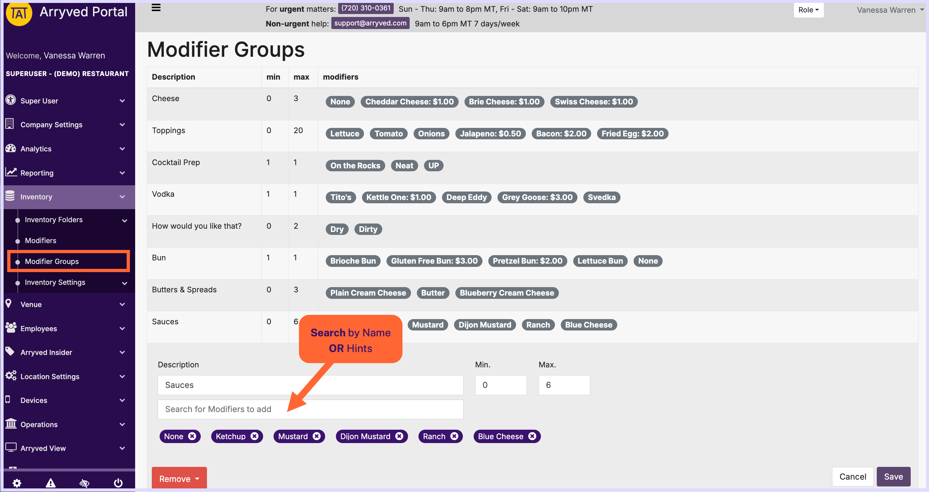Click the Location Settings gears icon
The height and width of the screenshot is (492, 929).
[x=11, y=376]
